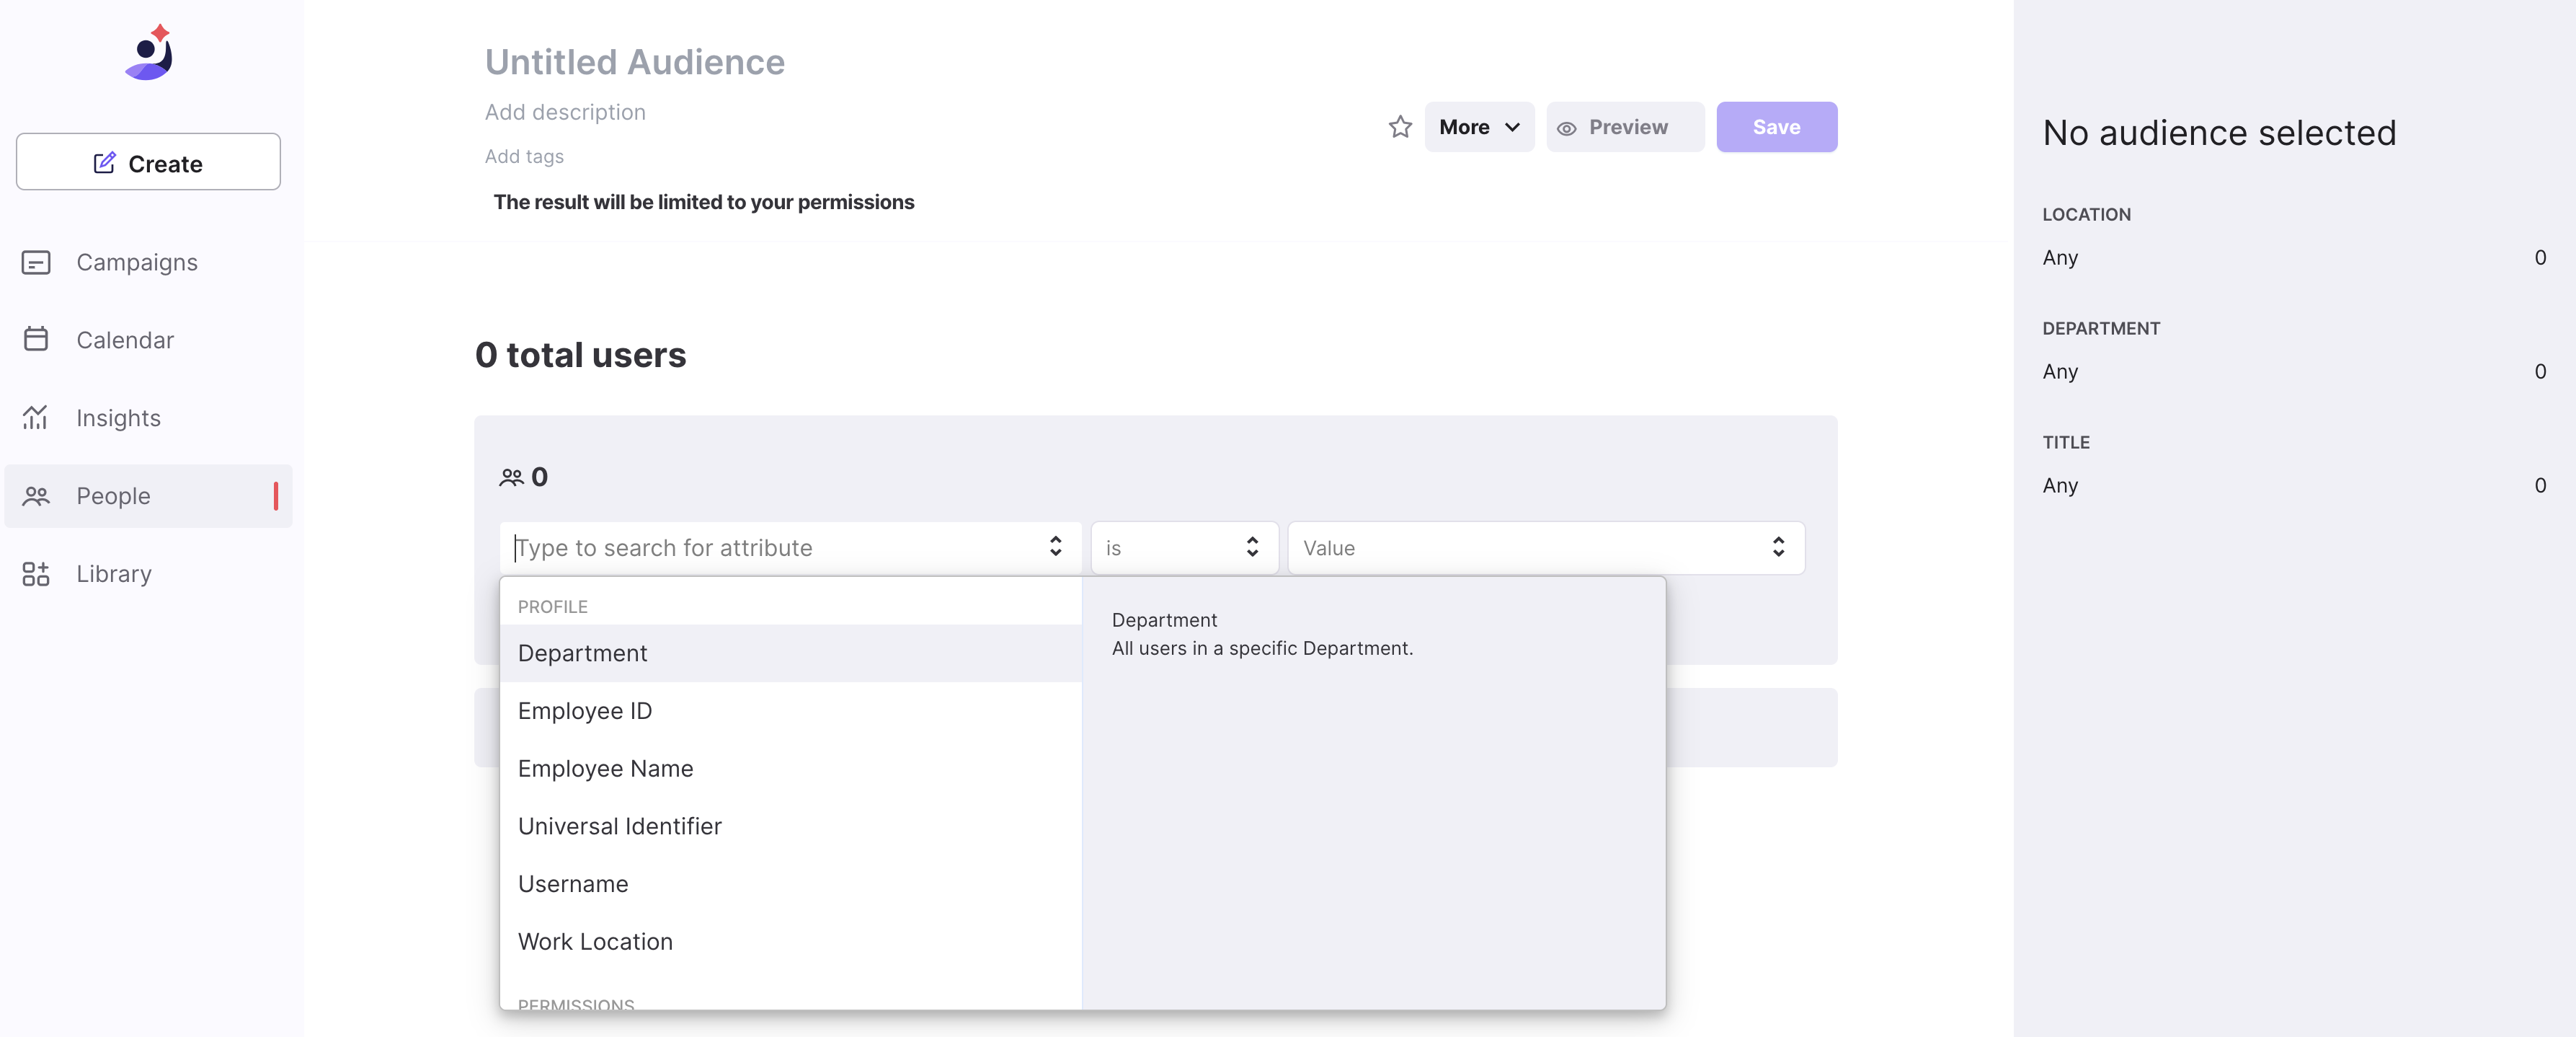Viewport: 2576px width, 1037px height.
Task: Click 'No audience selected' heading
Action: (2219, 132)
